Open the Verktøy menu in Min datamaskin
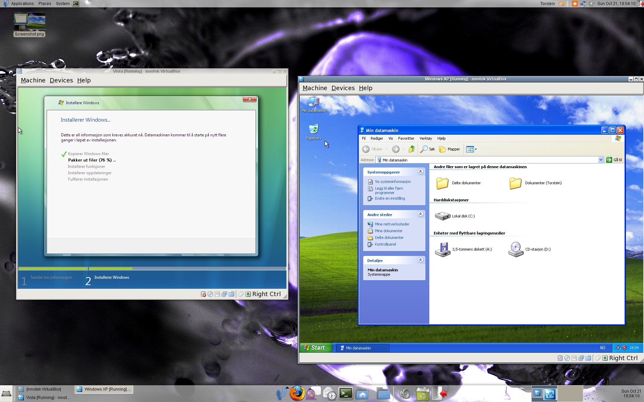The width and height of the screenshot is (644, 402). click(426, 138)
